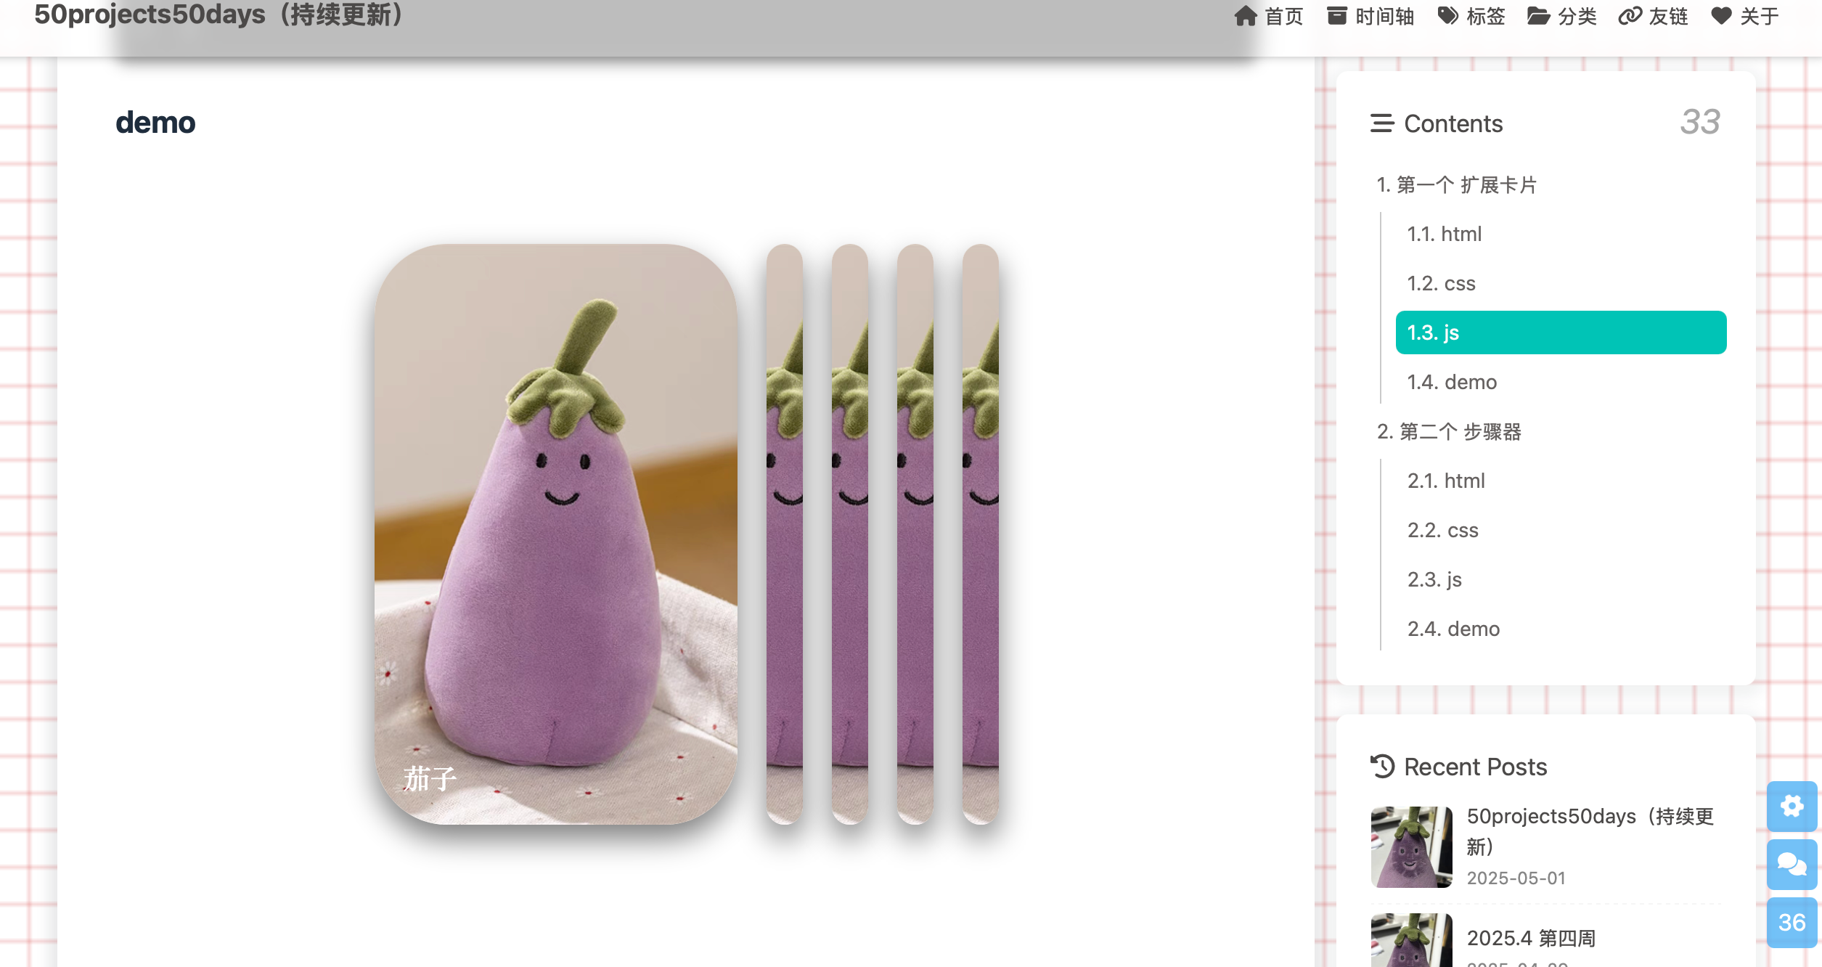The image size is (1822, 967).
Task: Click the 茄子 caption on the card
Action: [x=430, y=779]
